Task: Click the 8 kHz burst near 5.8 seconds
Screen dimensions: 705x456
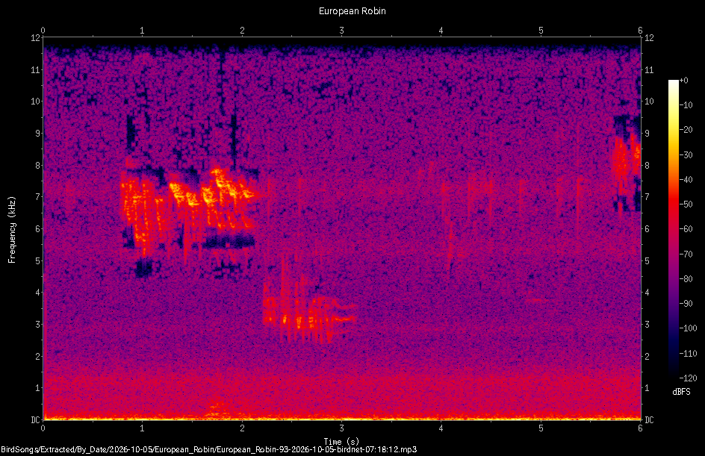Action: [626, 157]
